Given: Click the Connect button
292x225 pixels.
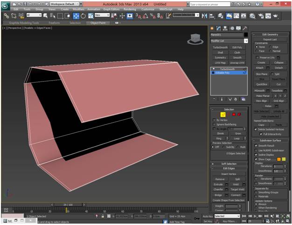Looking at the screenshot, I should pyautogui.click(x=236, y=195).
